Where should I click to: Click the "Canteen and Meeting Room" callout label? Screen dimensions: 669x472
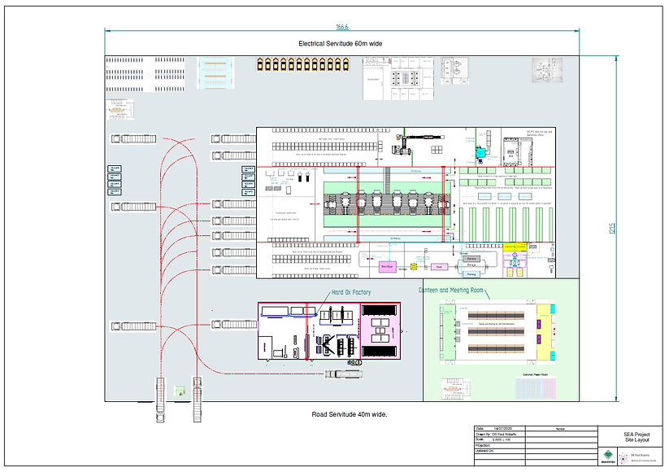click(451, 290)
